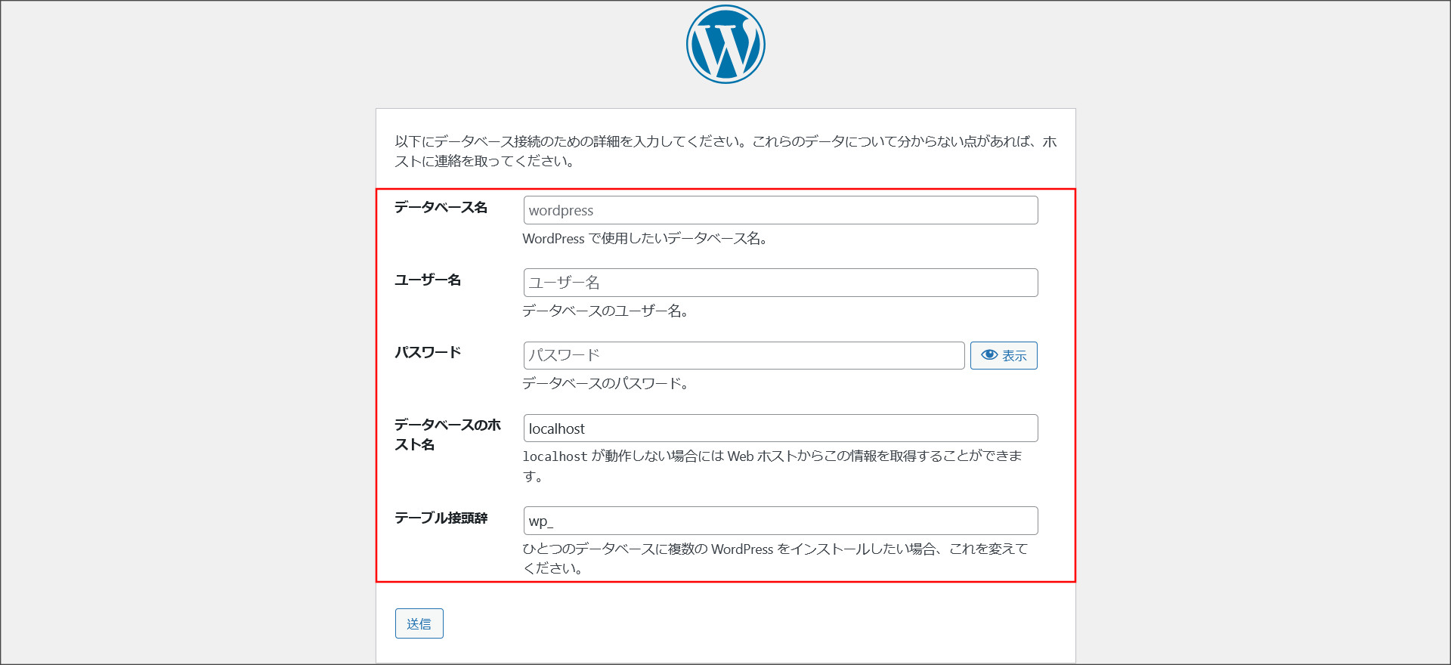
Task: Click the introductory paragraph above the form
Action: coord(725,151)
